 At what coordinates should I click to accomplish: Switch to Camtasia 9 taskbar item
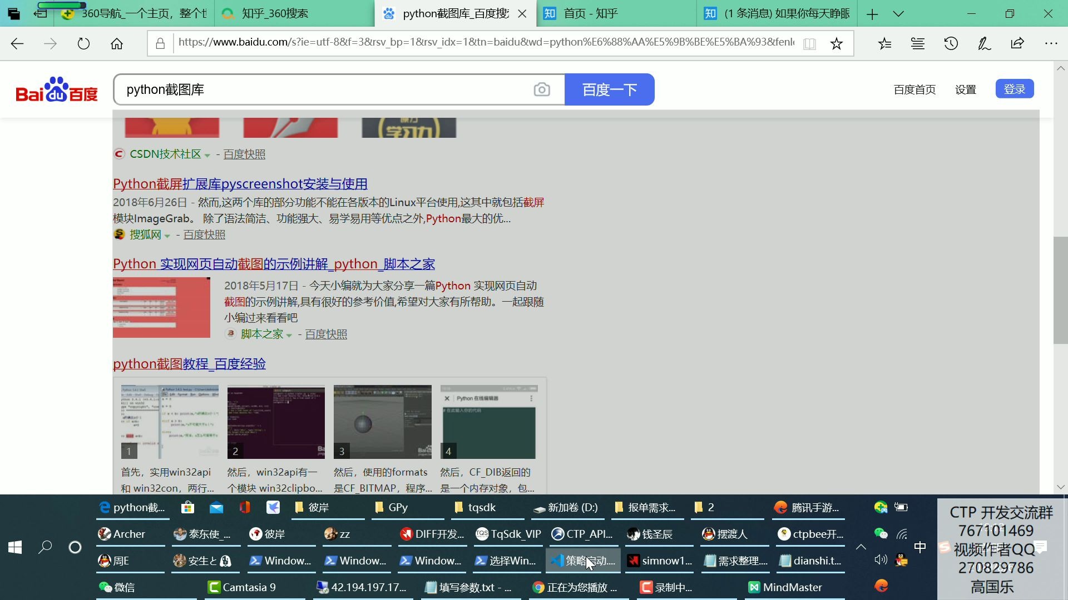click(255, 587)
